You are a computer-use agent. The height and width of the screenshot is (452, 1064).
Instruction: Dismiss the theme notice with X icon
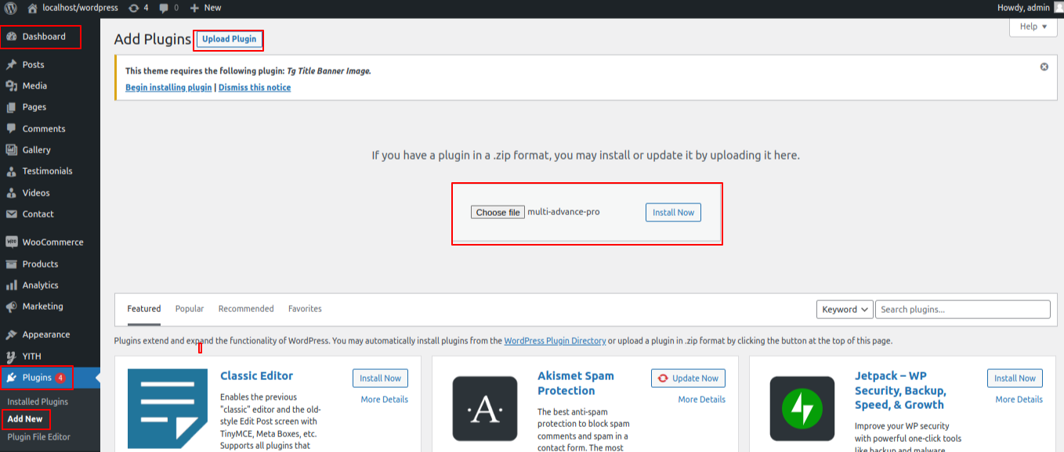1044,67
